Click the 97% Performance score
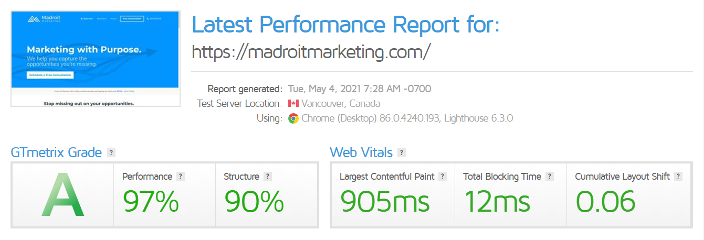This screenshot has height=240, width=704. [151, 201]
